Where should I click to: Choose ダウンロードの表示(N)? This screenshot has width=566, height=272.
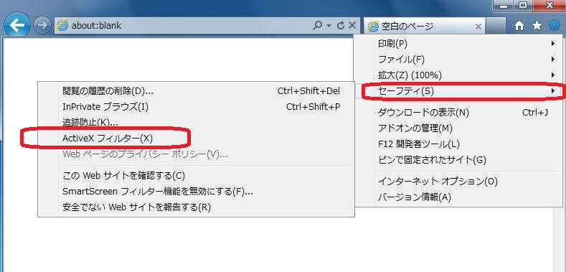tap(458, 113)
